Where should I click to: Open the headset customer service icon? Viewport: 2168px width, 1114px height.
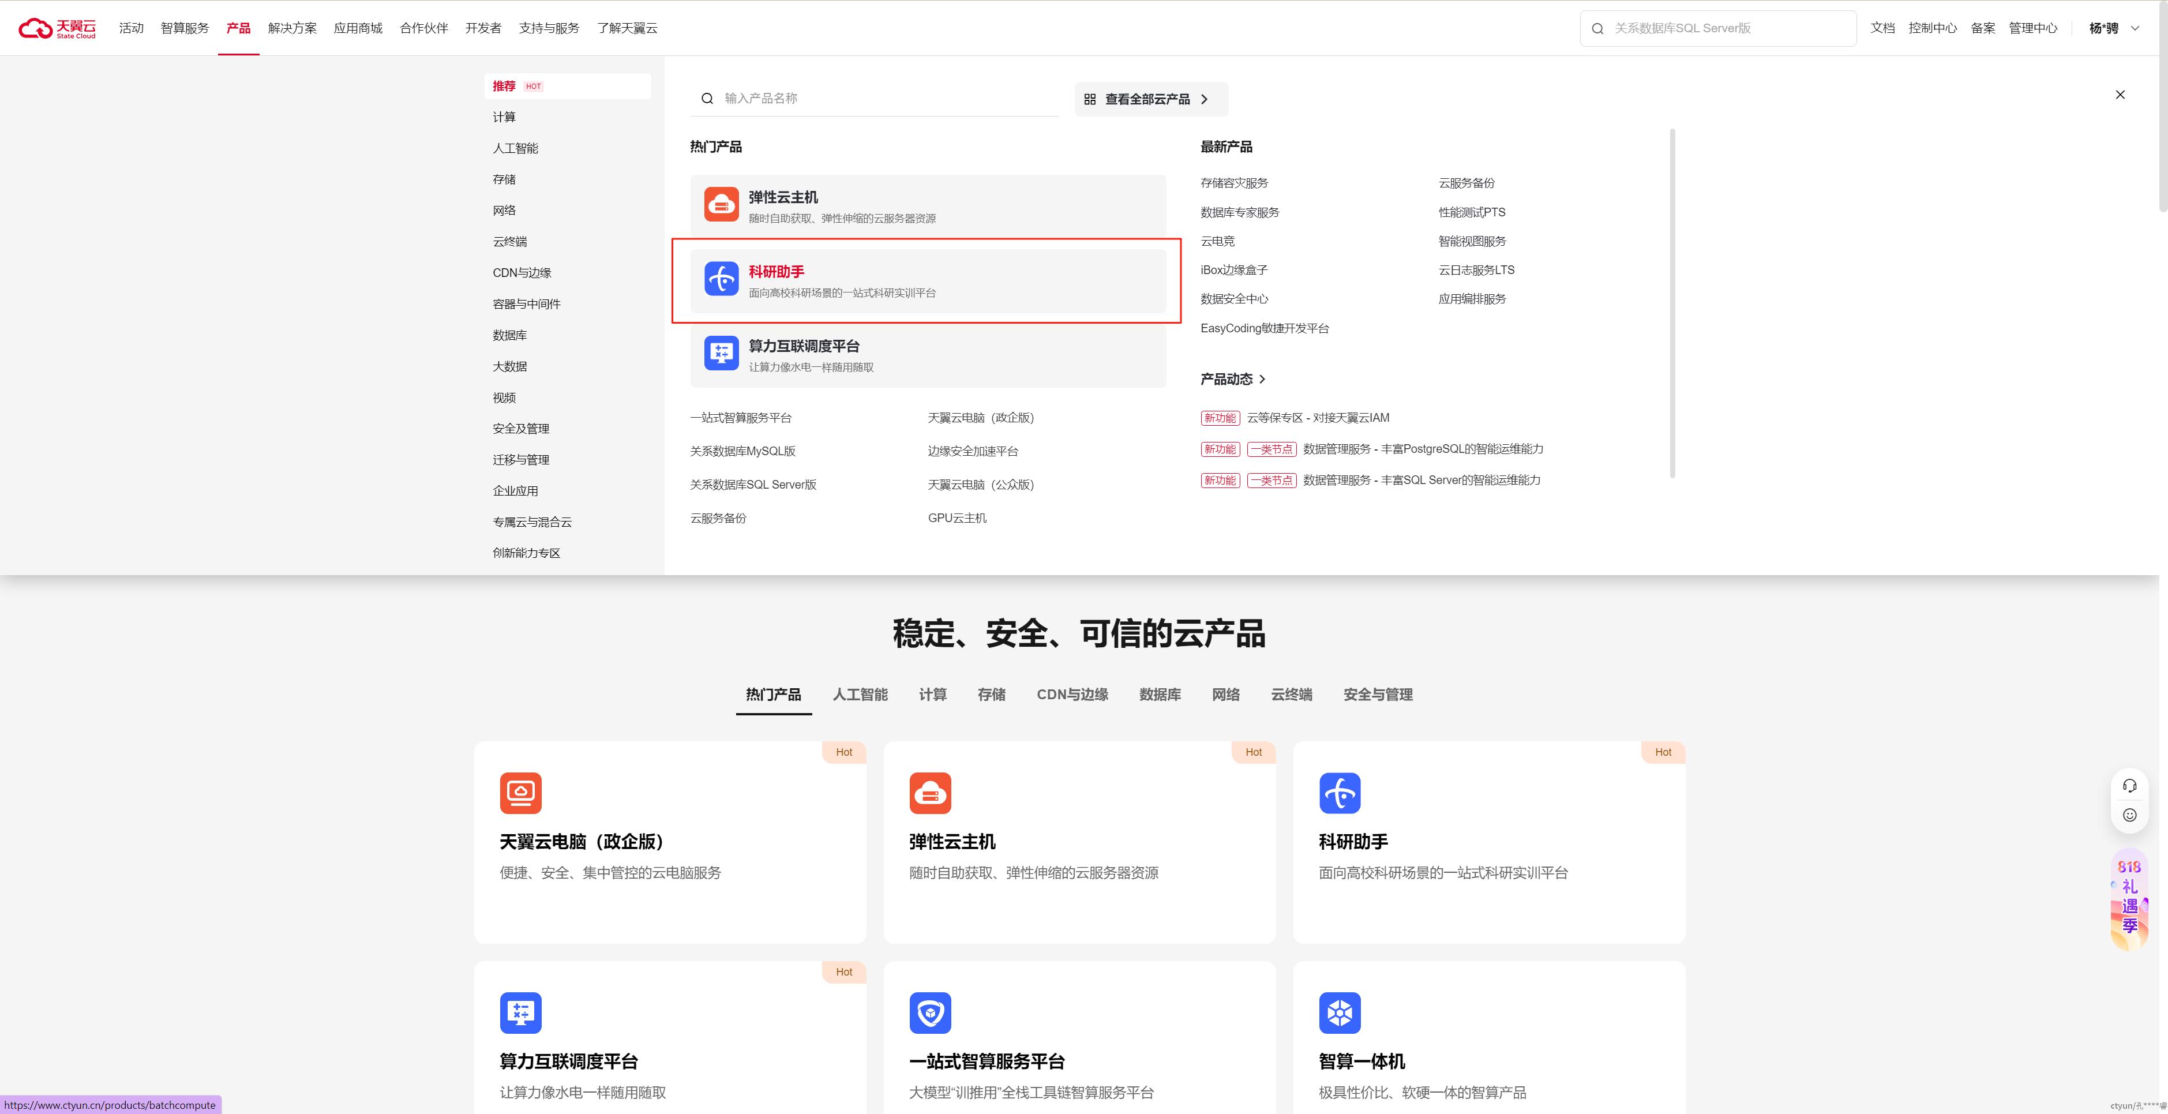click(x=2129, y=786)
